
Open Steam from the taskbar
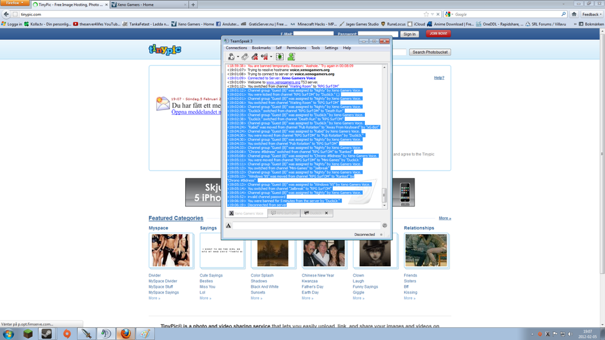47,334
